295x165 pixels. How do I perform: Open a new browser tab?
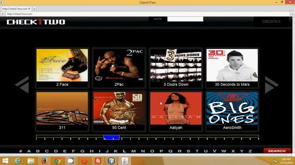34,9
